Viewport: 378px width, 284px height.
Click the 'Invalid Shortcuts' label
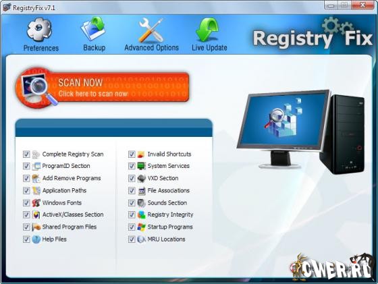(169, 154)
